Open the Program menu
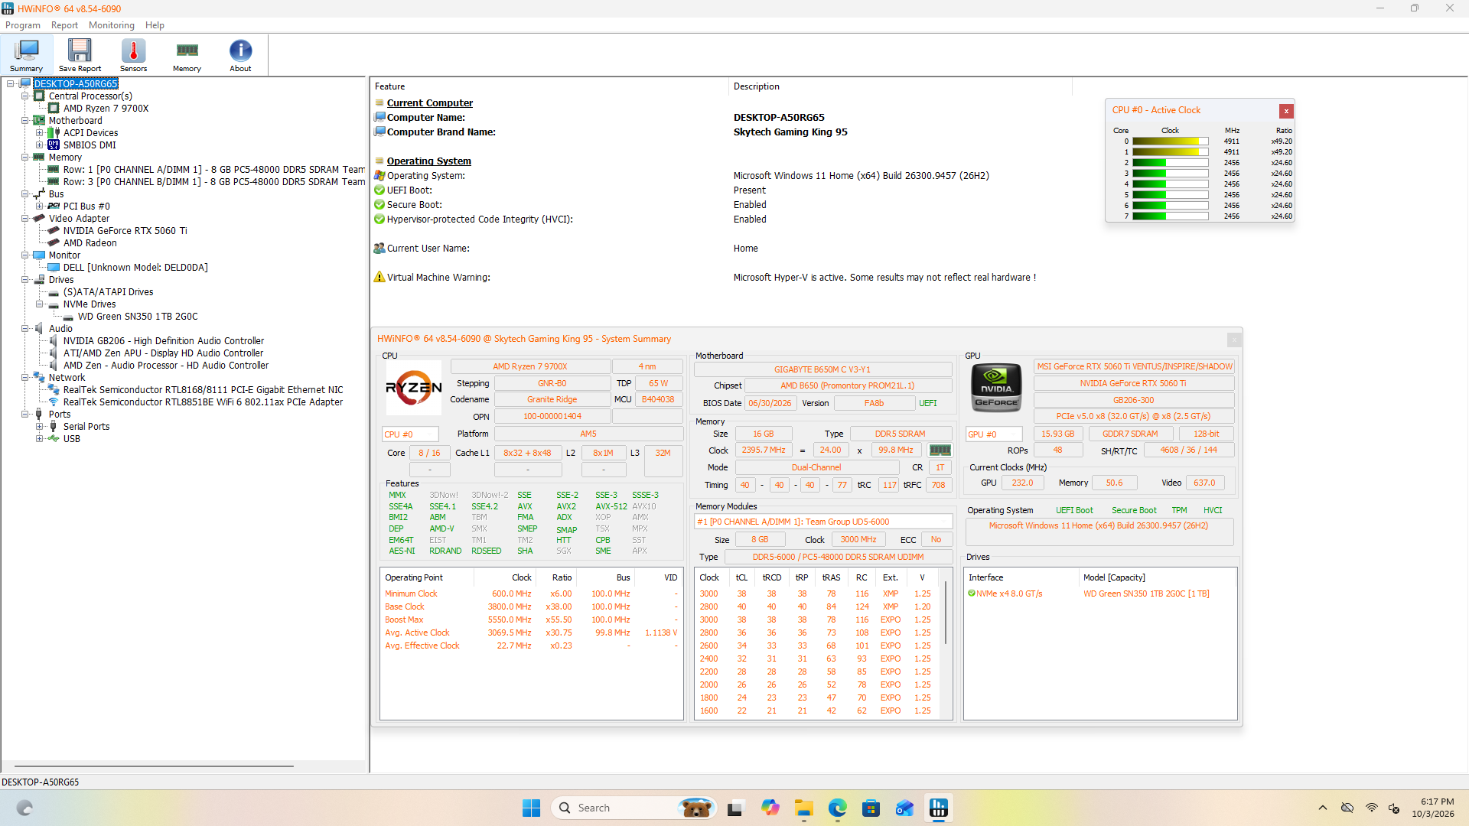This screenshot has width=1469, height=826. pyautogui.click(x=23, y=25)
